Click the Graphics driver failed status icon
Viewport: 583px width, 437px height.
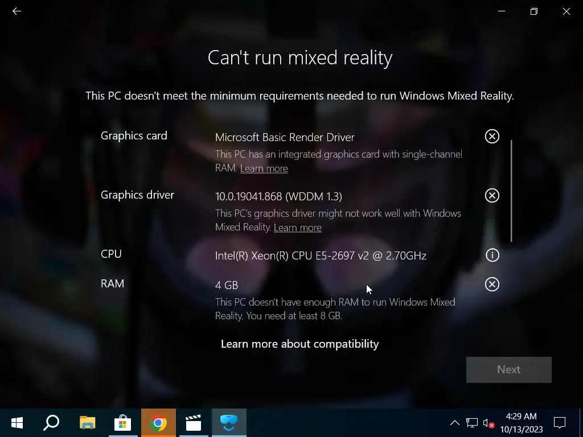[492, 196]
